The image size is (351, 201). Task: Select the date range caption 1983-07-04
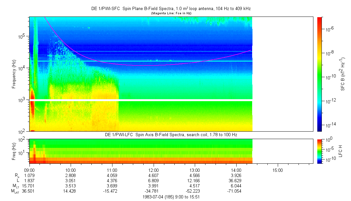point(171,197)
